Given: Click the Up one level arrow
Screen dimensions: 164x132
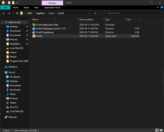Looking at the screenshot, I should [17, 13].
